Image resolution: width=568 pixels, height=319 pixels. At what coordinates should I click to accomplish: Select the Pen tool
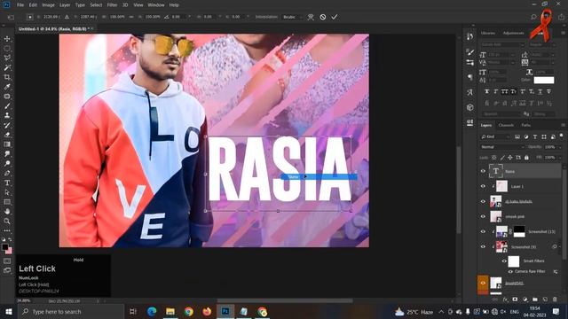[x=7, y=174]
